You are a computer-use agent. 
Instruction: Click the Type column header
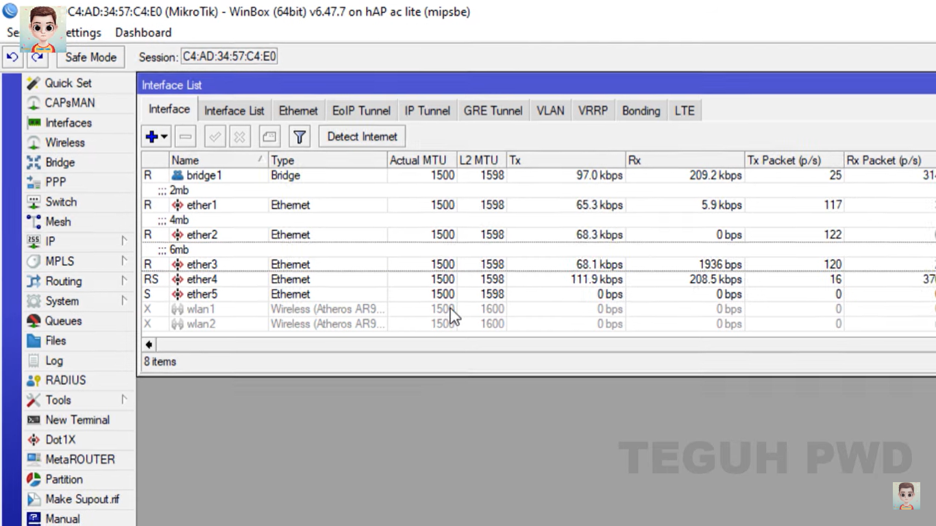pyautogui.click(x=328, y=160)
